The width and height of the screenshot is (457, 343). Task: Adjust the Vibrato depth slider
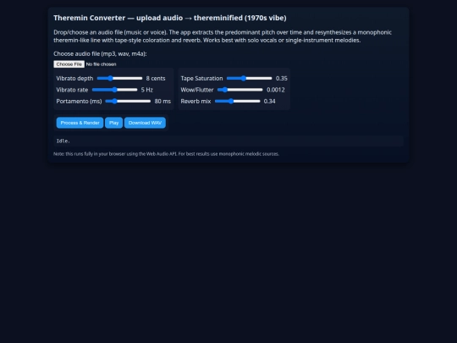coord(119,78)
